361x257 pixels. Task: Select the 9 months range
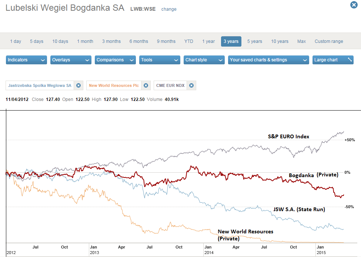(x=166, y=41)
